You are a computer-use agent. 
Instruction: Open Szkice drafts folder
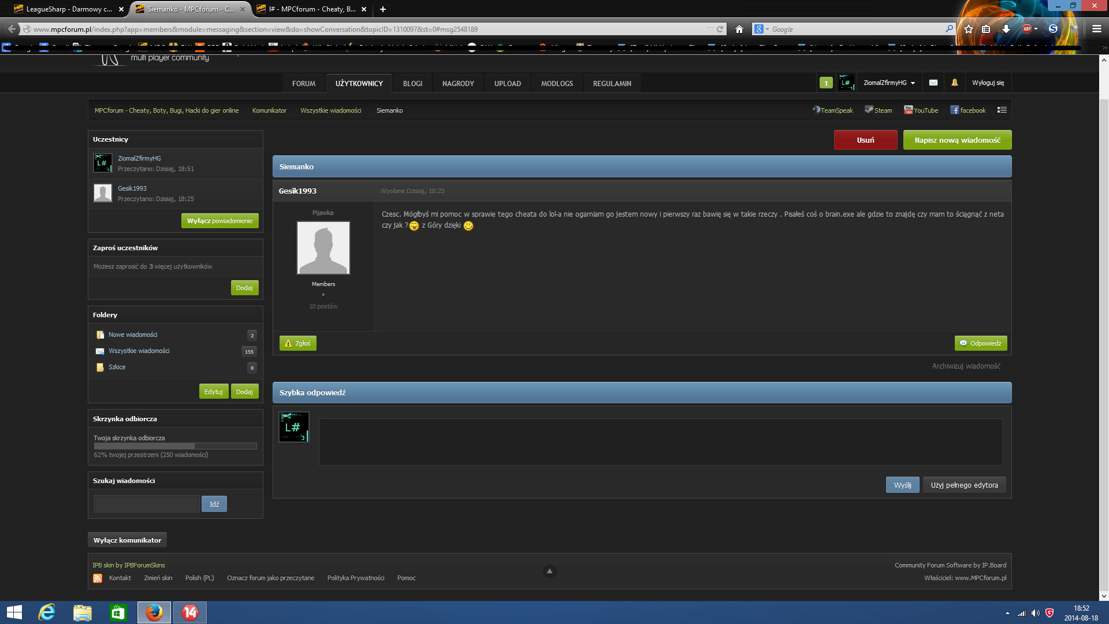(x=117, y=367)
